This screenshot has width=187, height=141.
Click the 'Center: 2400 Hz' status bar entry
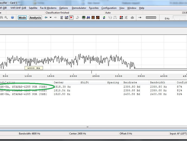(x=78, y=134)
